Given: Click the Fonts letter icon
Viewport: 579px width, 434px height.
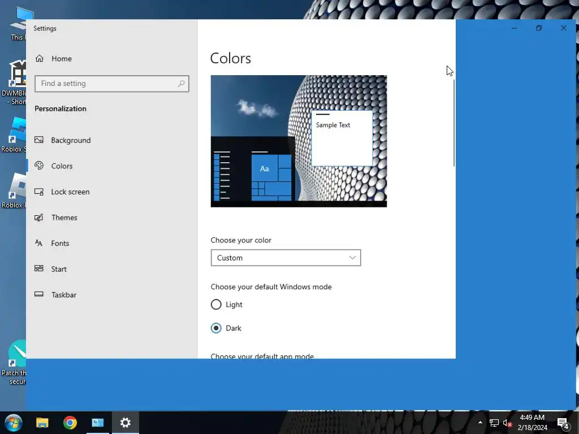Looking at the screenshot, I should 39,243.
